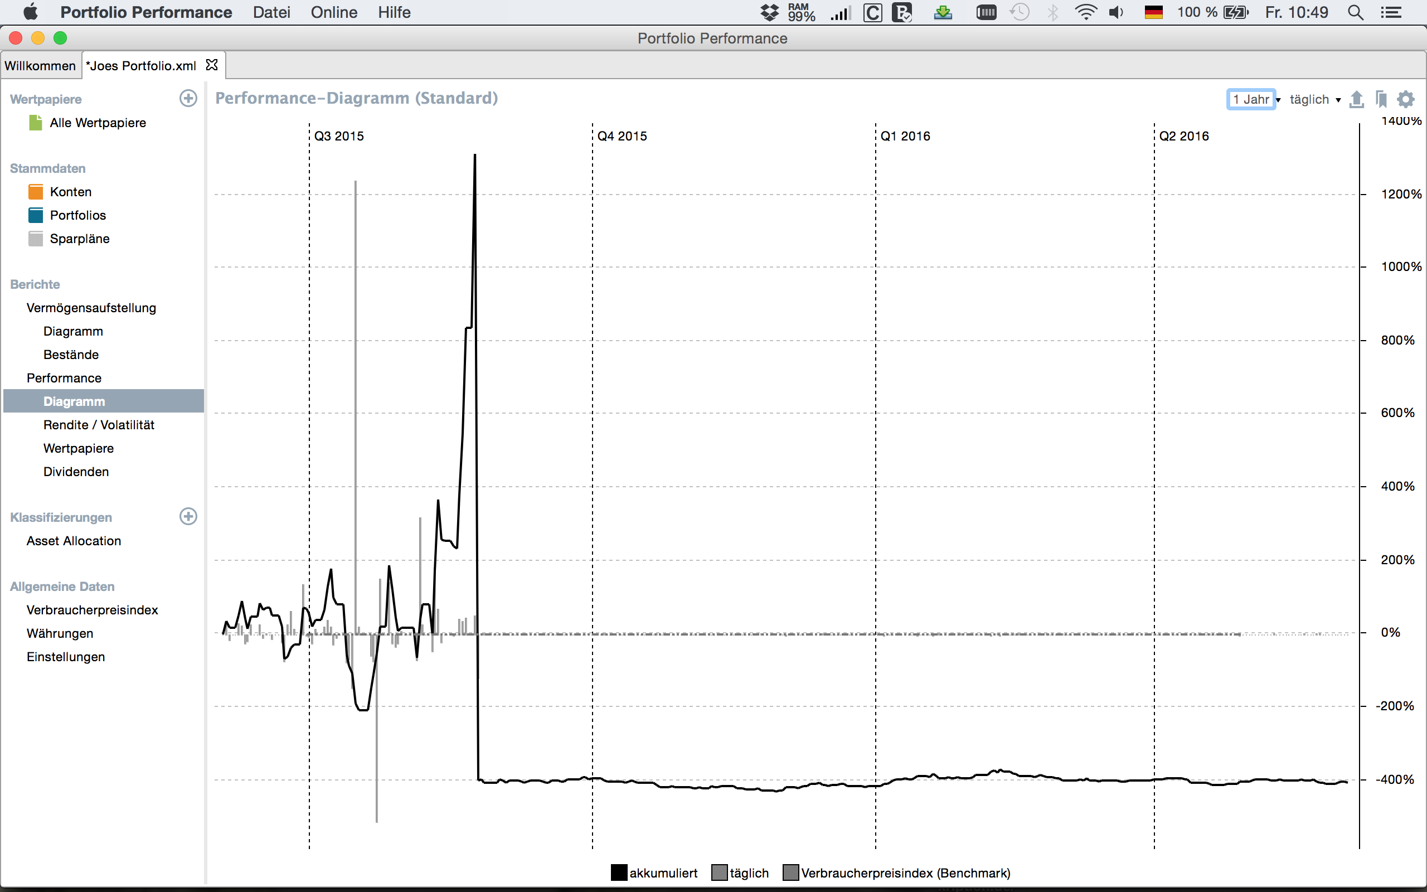Viewport: 1427px width, 892px height.
Task: Click the saved chart configurations bookmark icon
Action: tap(1381, 99)
